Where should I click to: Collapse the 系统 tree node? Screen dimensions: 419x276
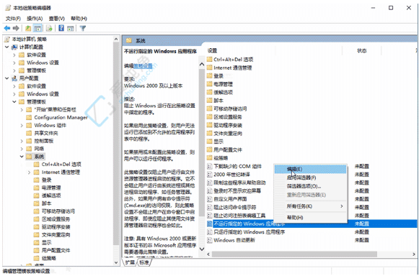22,157
